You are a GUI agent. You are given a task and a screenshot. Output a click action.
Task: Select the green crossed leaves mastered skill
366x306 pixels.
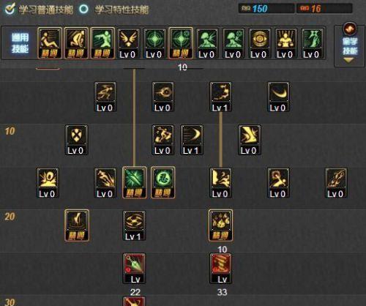[134, 182]
